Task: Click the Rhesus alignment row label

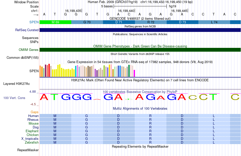Action: [33, 120]
